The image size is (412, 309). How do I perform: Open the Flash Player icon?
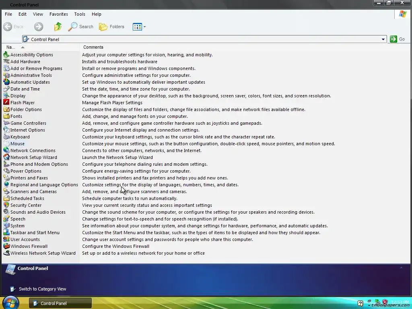6,103
